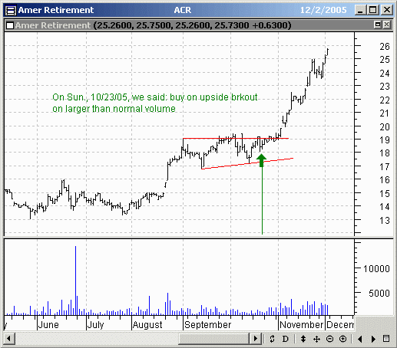397x348 pixels.
Task: Close the inner chart panel
Action: click(387, 25)
